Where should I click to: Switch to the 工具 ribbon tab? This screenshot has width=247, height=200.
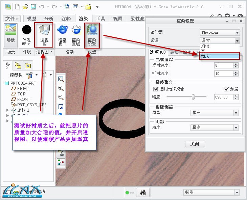(100, 19)
